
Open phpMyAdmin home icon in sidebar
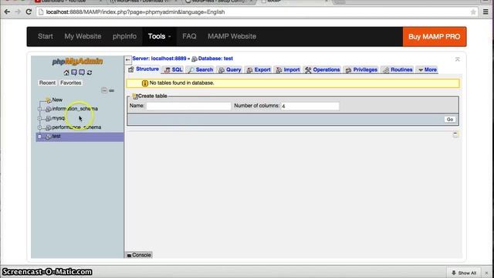(x=66, y=73)
